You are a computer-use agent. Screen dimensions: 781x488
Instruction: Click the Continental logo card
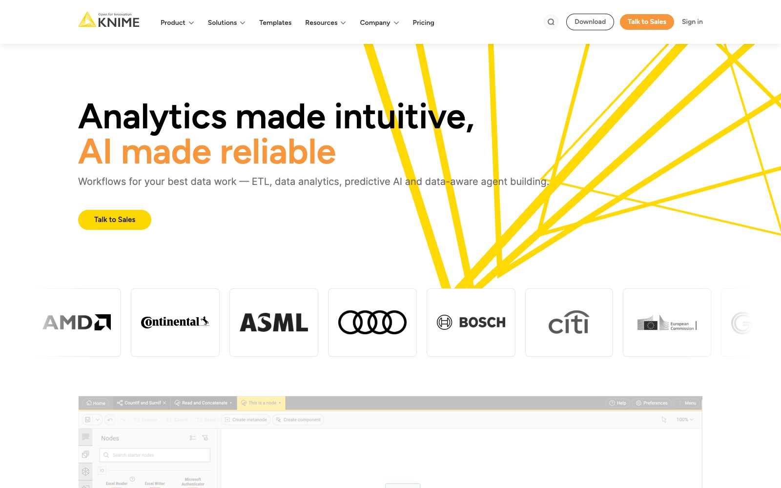175,323
